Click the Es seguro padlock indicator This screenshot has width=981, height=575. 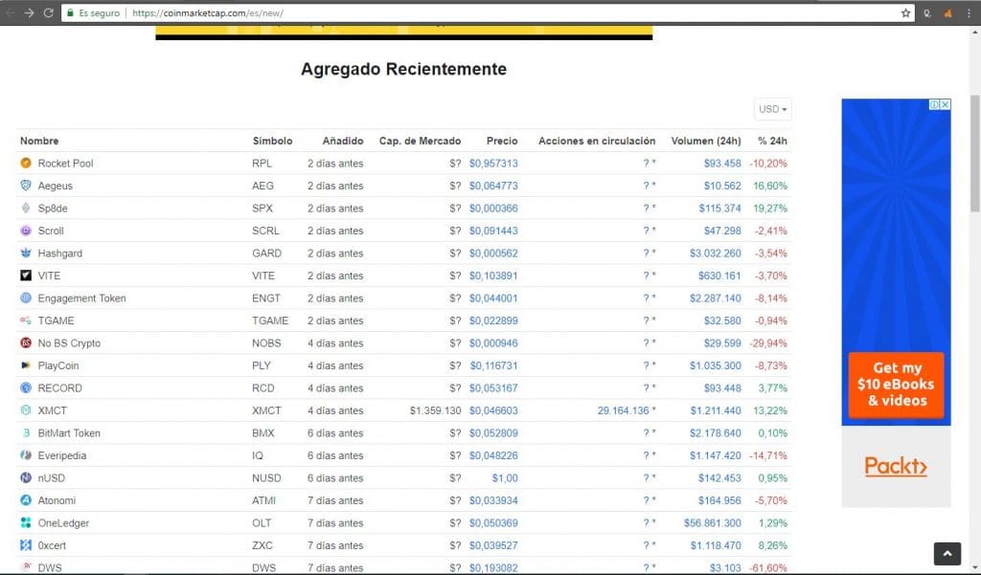tap(94, 13)
